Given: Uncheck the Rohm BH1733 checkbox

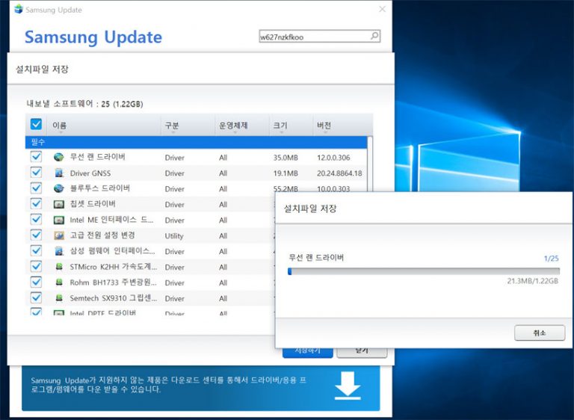Looking at the screenshot, I should (x=36, y=282).
